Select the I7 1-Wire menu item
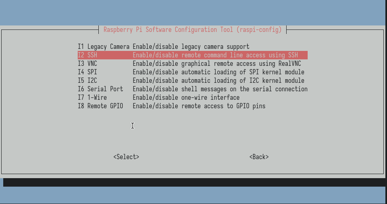The width and height of the screenshot is (387, 204). point(158,98)
